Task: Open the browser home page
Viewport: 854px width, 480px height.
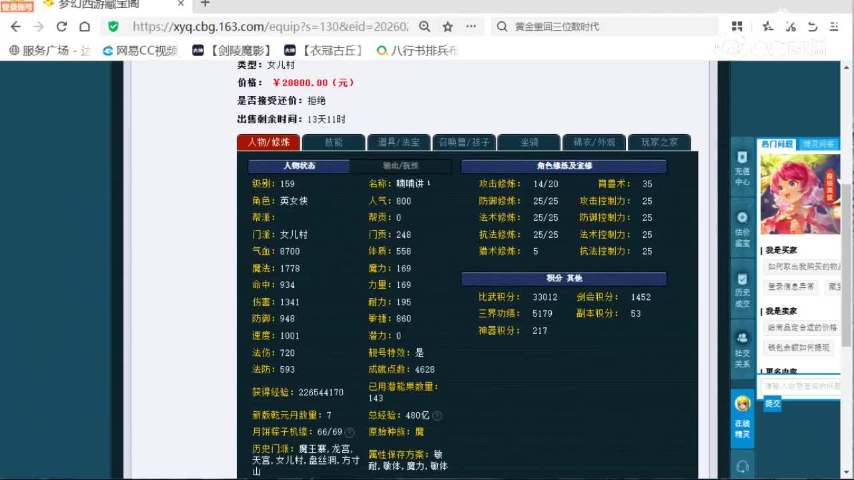Action: click(x=85, y=27)
